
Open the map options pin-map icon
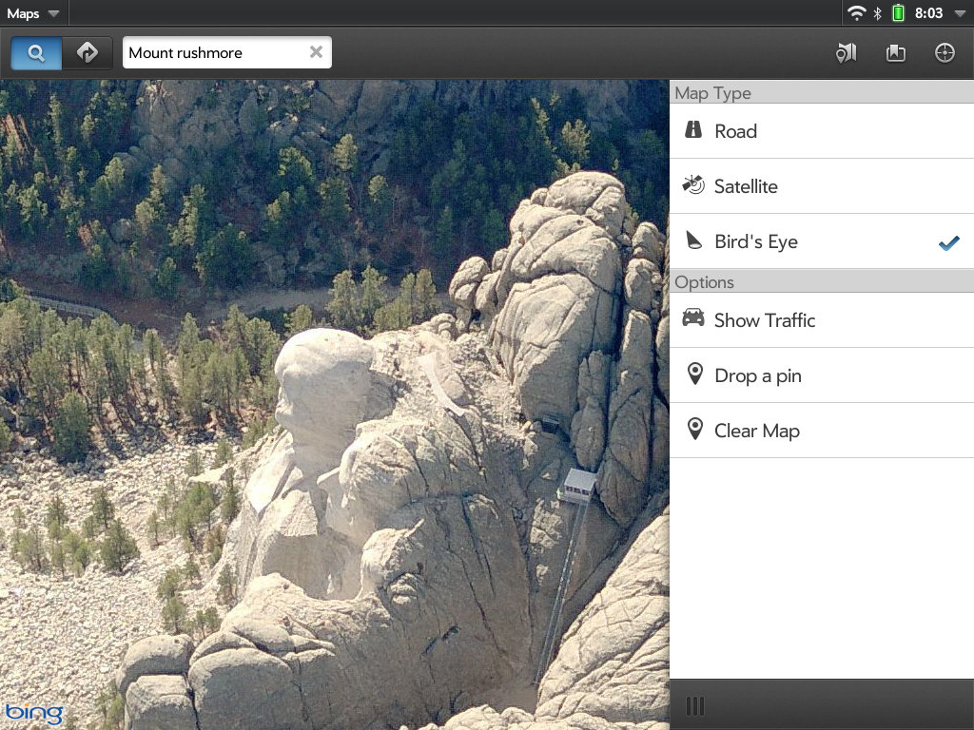846,53
